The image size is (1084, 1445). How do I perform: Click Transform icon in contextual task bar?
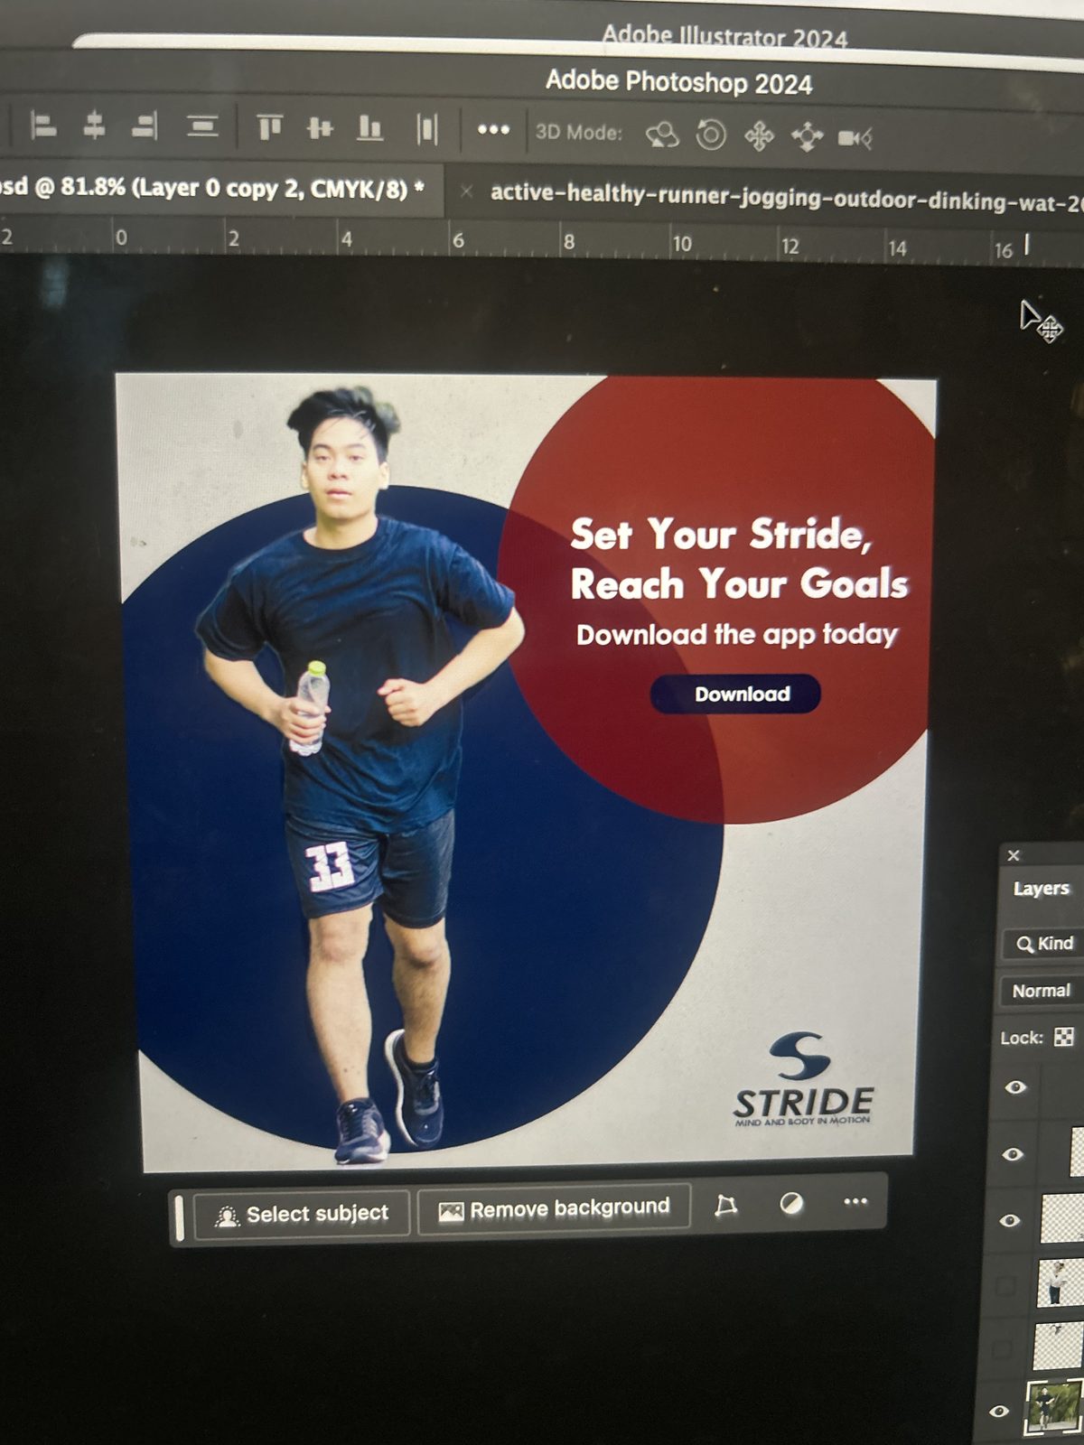coord(726,1206)
